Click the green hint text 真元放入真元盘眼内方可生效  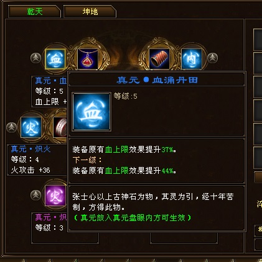(x=133, y=218)
